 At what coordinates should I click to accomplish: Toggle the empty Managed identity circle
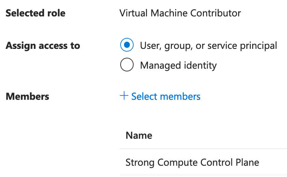(127, 65)
